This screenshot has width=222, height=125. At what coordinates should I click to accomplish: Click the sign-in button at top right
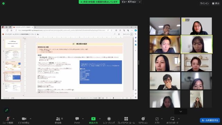point(204,3)
